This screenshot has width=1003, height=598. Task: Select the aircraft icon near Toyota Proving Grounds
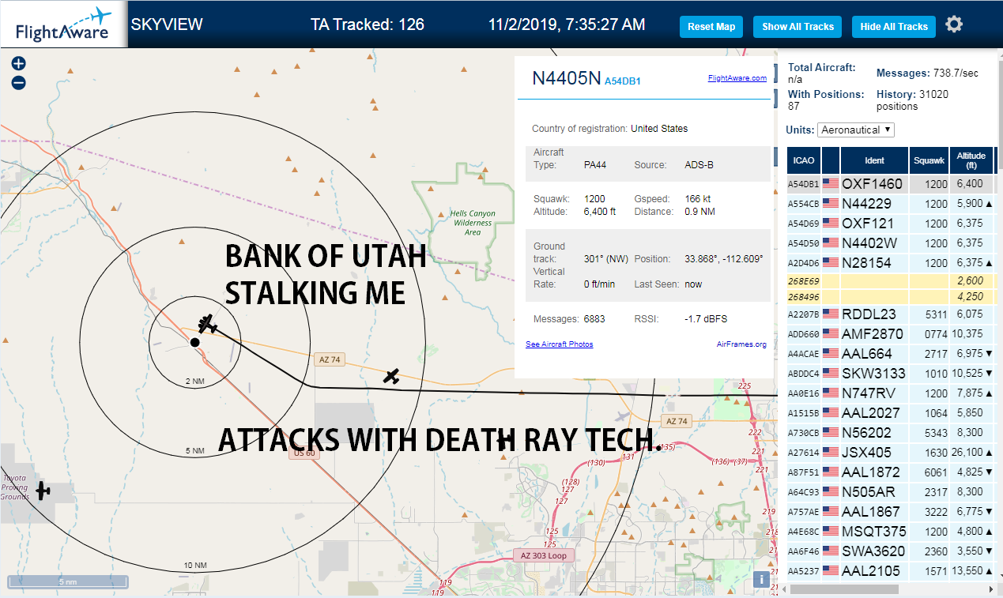(x=43, y=491)
